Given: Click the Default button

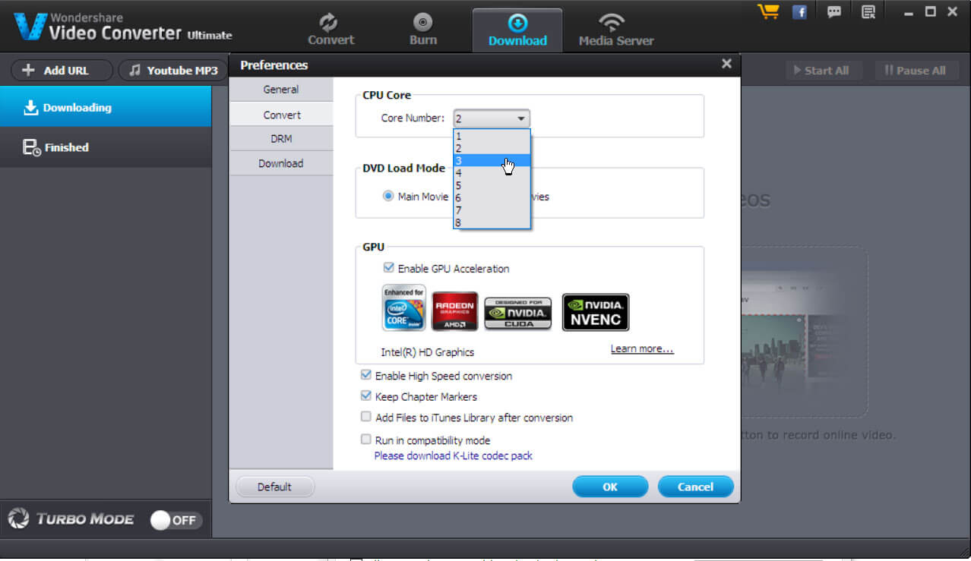Looking at the screenshot, I should 274,487.
